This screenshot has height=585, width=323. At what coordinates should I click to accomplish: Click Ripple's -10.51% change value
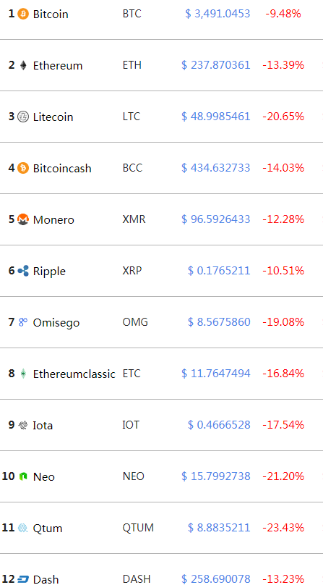pyautogui.click(x=283, y=271)
